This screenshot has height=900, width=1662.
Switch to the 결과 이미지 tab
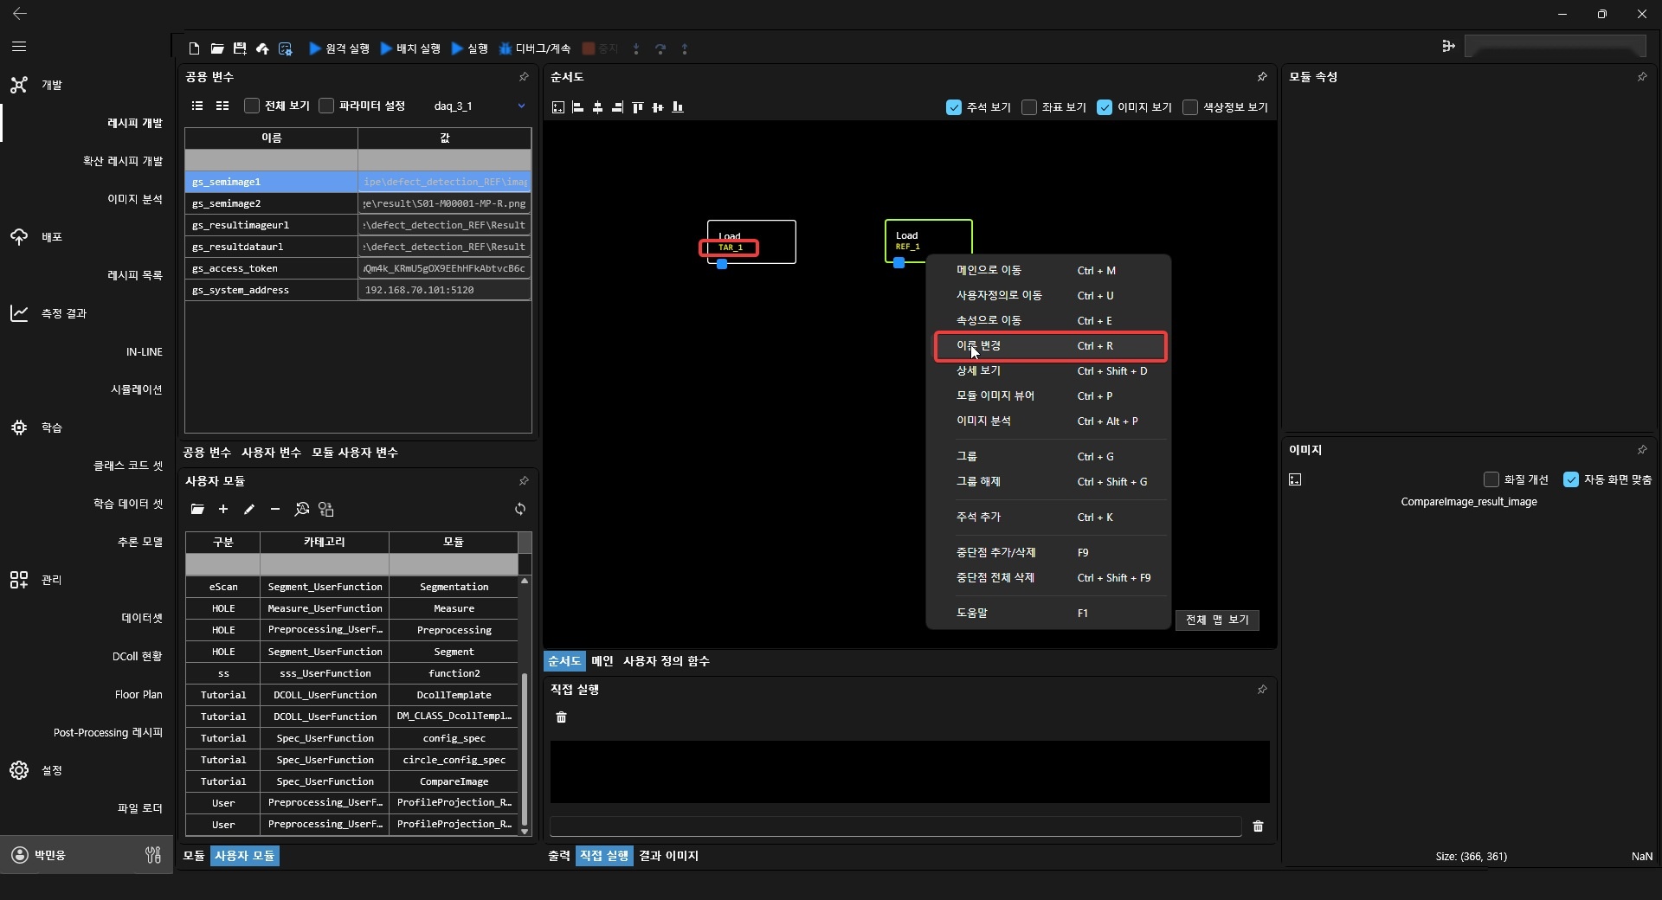(668, 855)
